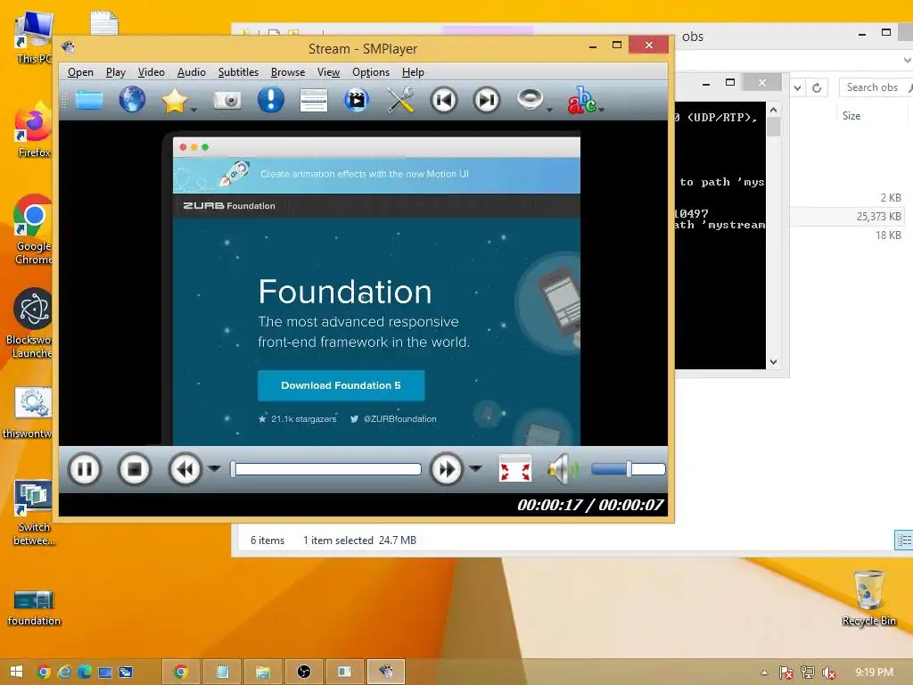Click the Explorer refresh button

pos(817,87)
